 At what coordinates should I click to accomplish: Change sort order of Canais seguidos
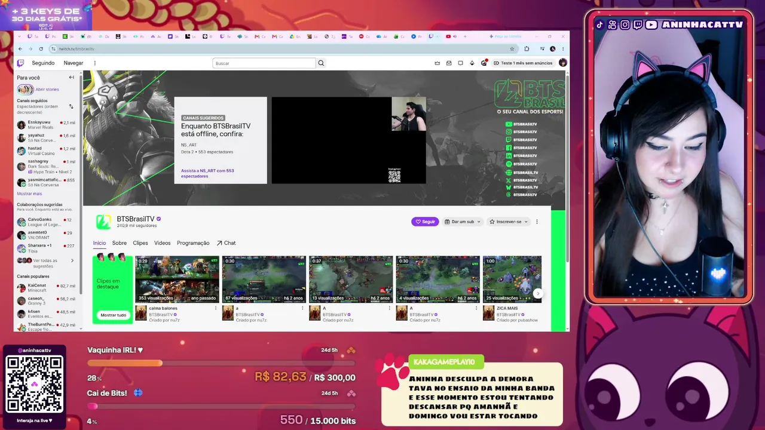[x=71, y=106]
